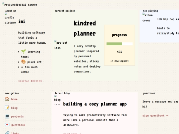The height and width of the screenshot is (134, 179).
Task: Click the palette icon beside pixel art
Action: coord(24,62)
